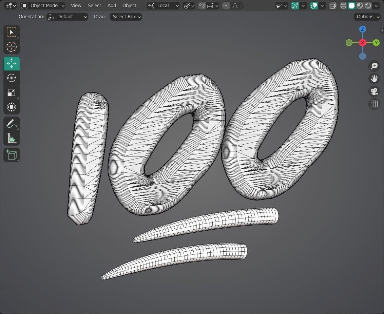Select the Select Box tool
The width and height of the screenshot is (384, 314).
12,32
